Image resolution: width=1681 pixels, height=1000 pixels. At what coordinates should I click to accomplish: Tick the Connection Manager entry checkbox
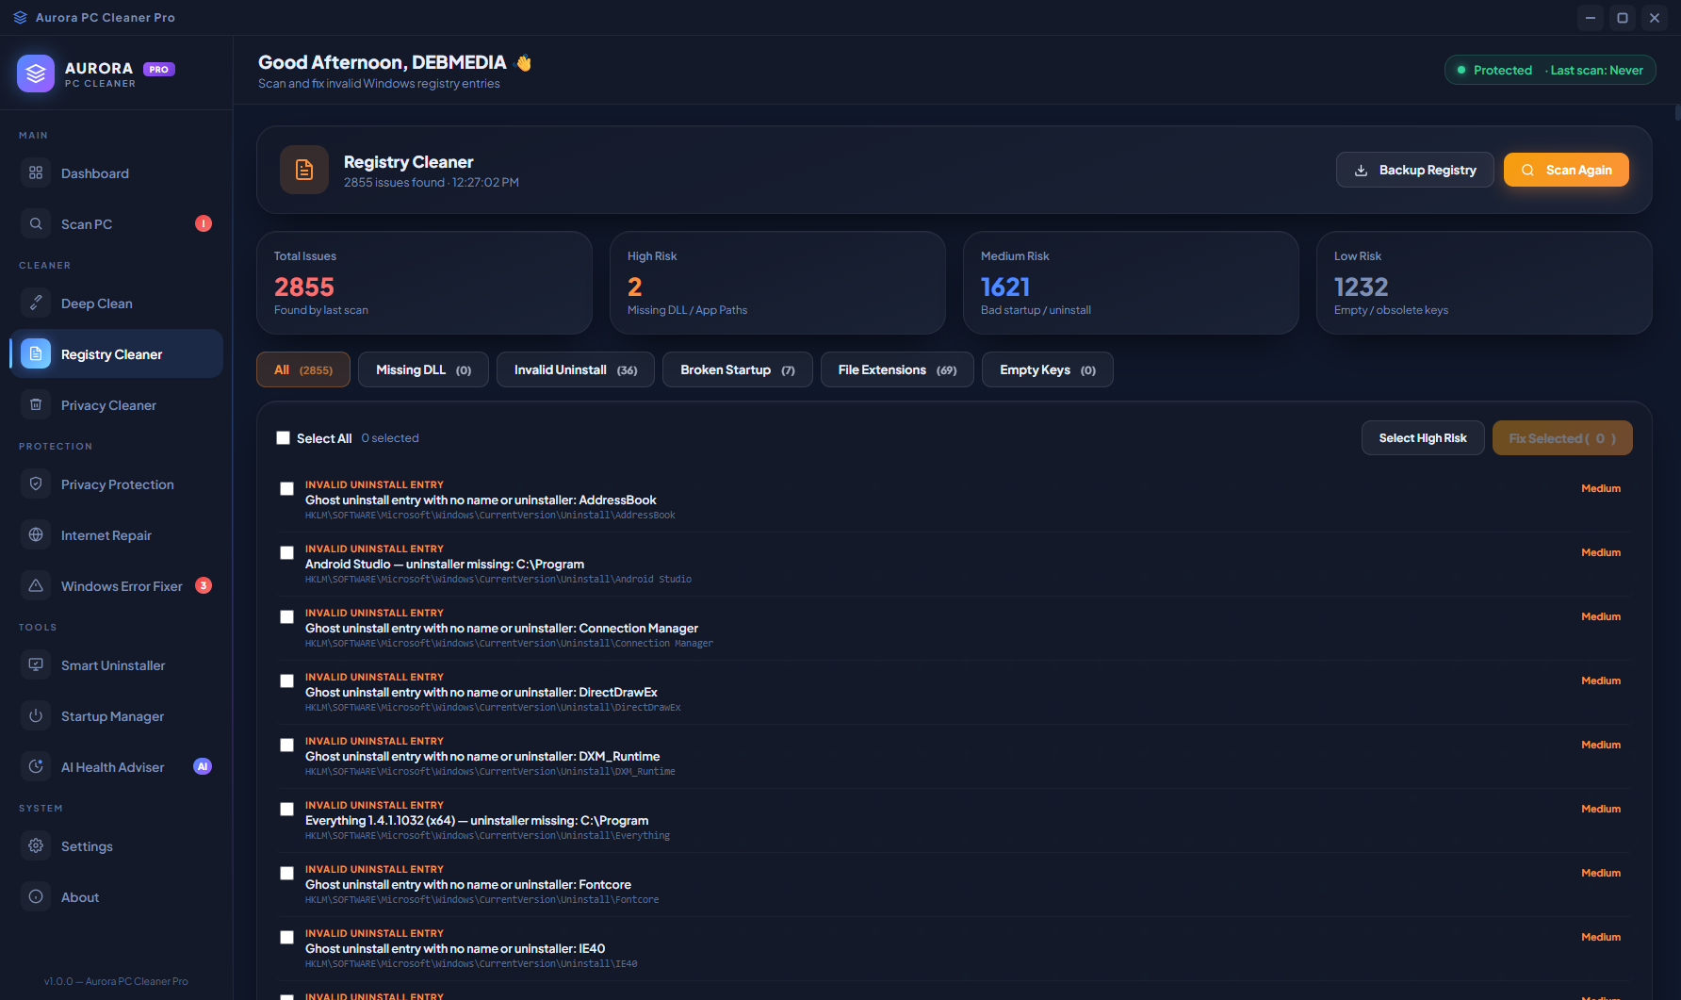tap(286, 616)
